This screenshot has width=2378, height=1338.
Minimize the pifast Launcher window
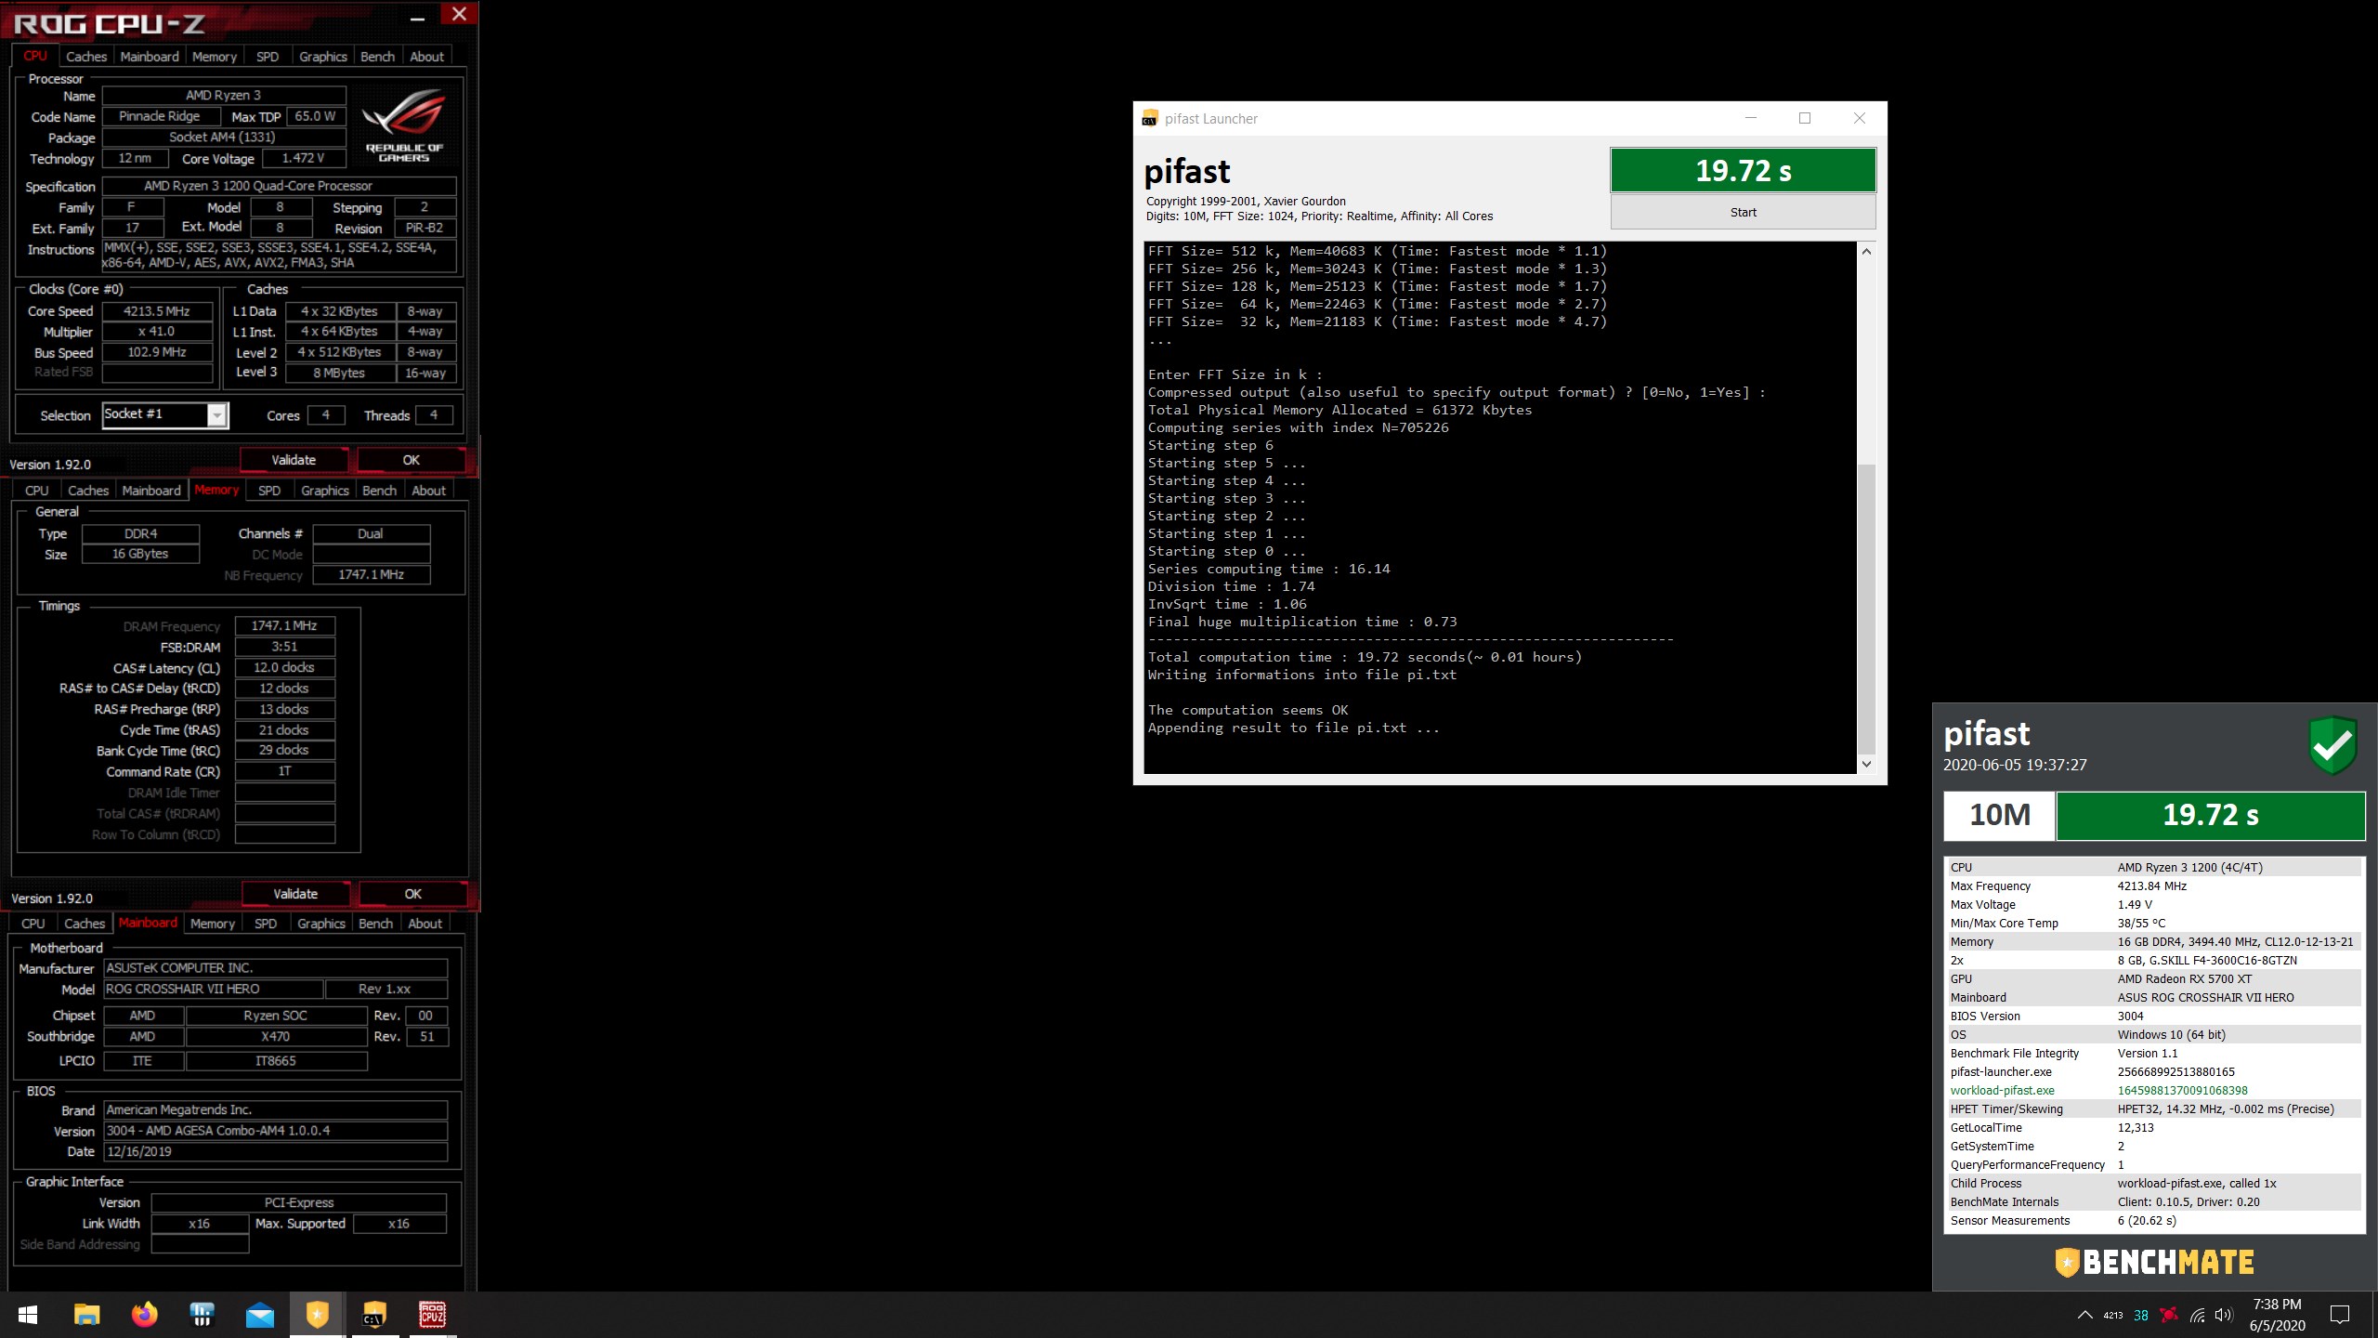(1751, 118)
